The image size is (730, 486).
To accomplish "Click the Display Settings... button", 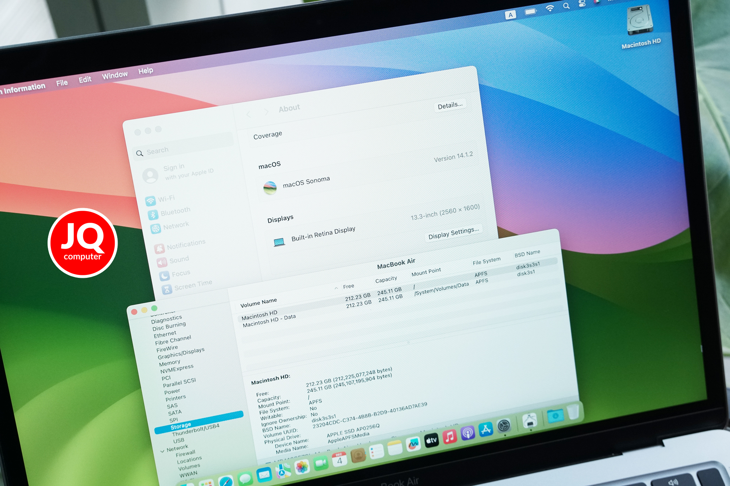I will [453, 233].
